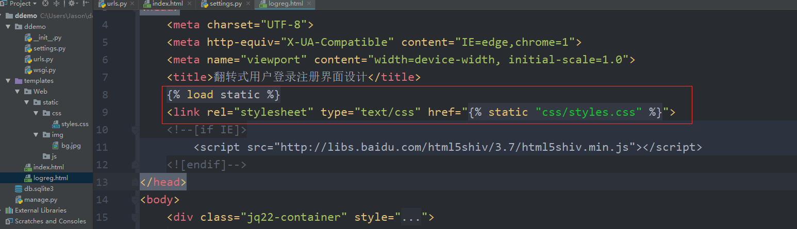Hide the Project tool window

click(86, 3)
